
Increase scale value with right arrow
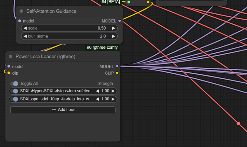coord(114,28)
